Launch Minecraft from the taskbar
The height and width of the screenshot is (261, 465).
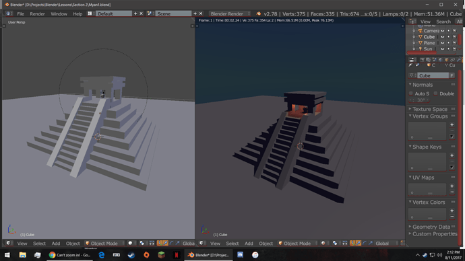(161, 255)
